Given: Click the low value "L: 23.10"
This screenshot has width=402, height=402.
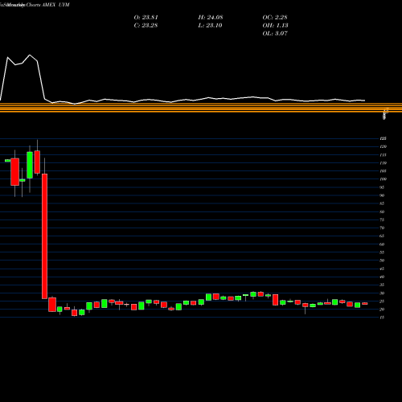Looking at the screenshot, I should (x=211, y=26).
